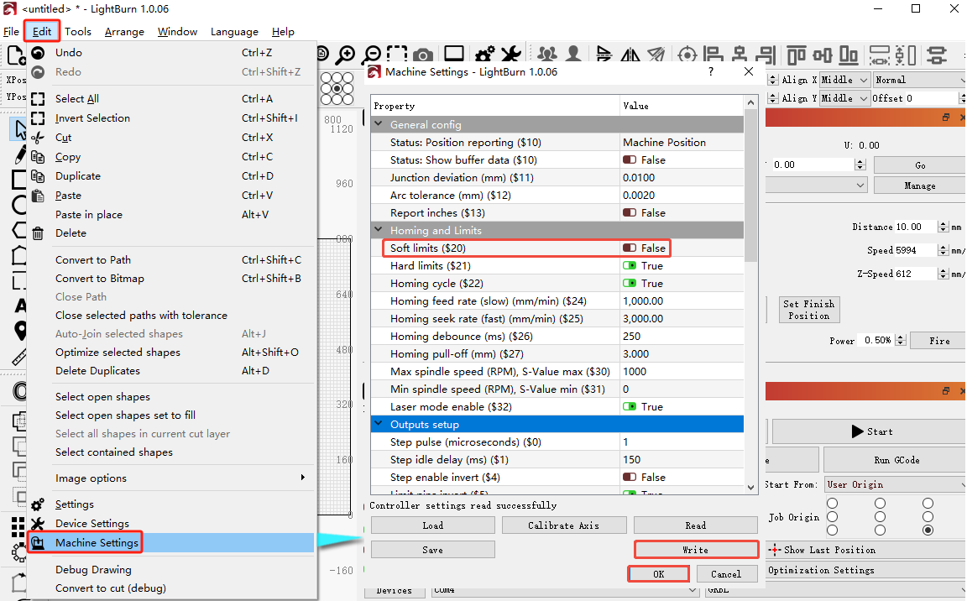The width and height of the screenshot is (967, 601).
Task: Toggle Laser mode enable ($32) switch
Action: coord(630,407)
